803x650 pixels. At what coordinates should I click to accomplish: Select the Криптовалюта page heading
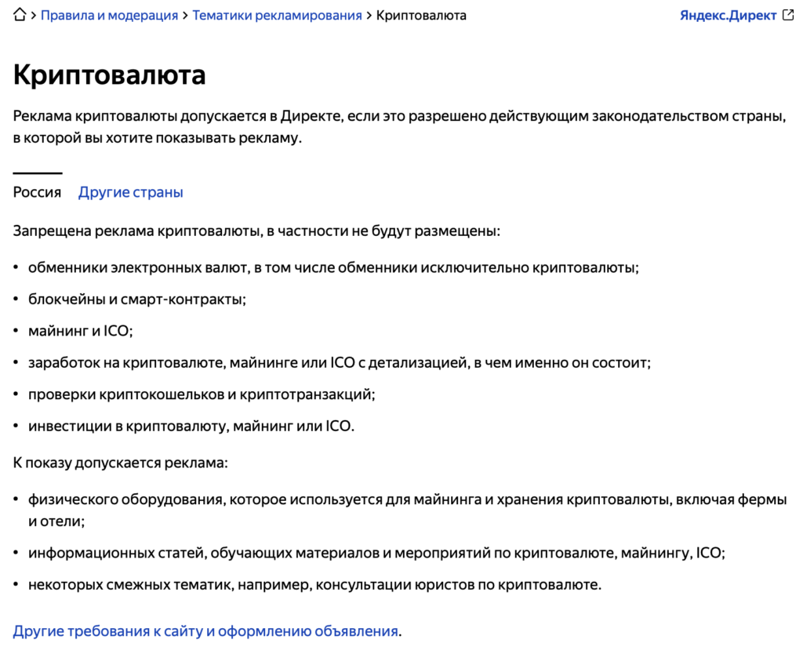tap(108, 75)
